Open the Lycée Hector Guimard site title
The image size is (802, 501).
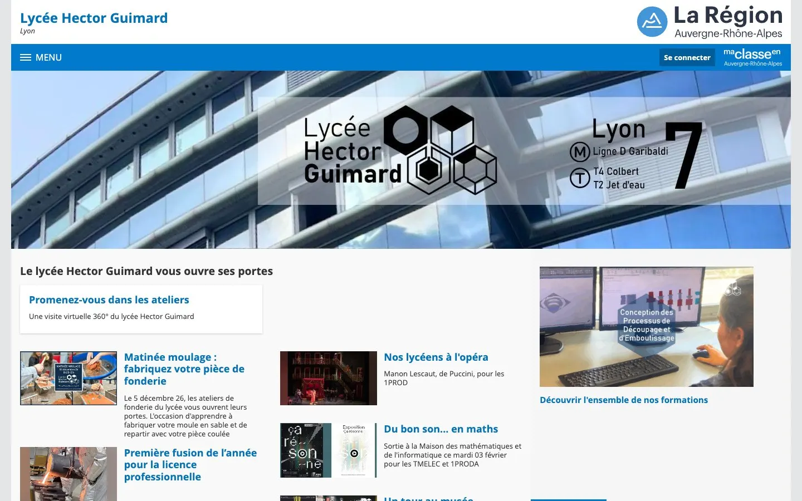pos(94,18)
